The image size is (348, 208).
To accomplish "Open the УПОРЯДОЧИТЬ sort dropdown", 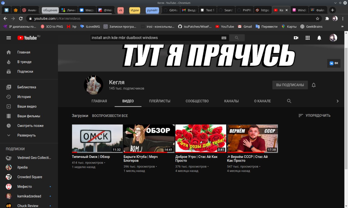I will (x=315, y=115).
